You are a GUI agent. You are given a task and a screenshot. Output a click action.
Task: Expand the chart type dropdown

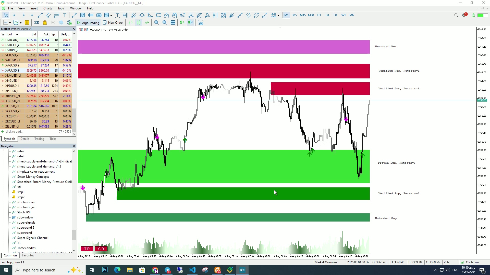(10, 23)
